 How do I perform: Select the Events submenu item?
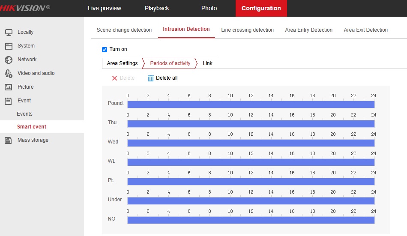(x=24, y=114)
